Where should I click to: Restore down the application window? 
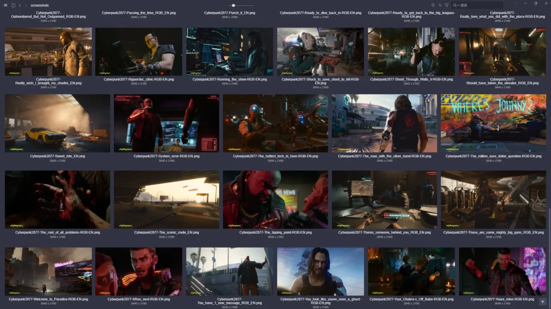coord(536,3)
